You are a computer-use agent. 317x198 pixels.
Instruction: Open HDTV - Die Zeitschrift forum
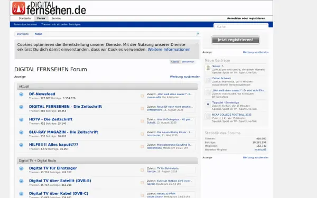[x=51, y=119]
